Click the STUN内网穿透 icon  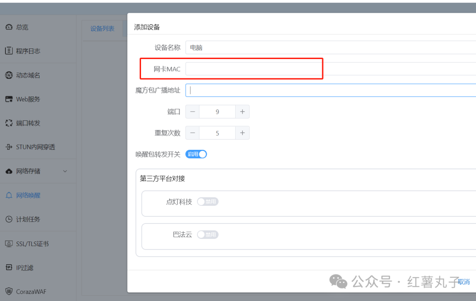pos(9,147)
